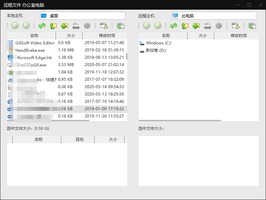Click transfer queue 名称 column header
This screenshot has width=266, height=200.
[x=37, y=140]
